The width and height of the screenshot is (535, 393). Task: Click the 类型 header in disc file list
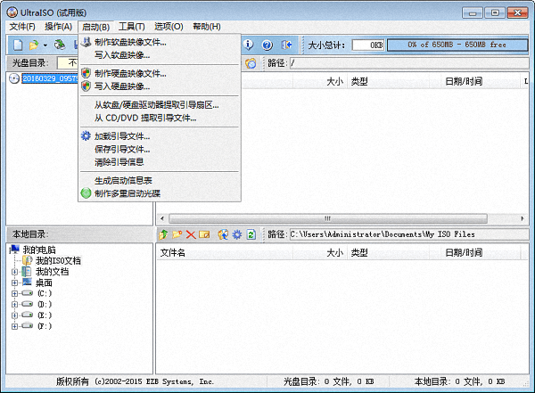[x=388, y=81]
